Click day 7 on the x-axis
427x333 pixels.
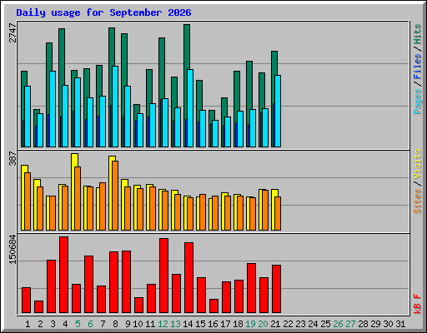point(103,324)
